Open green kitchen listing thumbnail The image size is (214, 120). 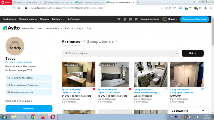point(79,74)
